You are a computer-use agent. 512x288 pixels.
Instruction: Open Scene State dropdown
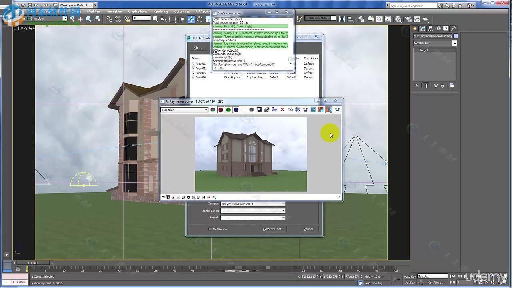(x=253, y=211)
